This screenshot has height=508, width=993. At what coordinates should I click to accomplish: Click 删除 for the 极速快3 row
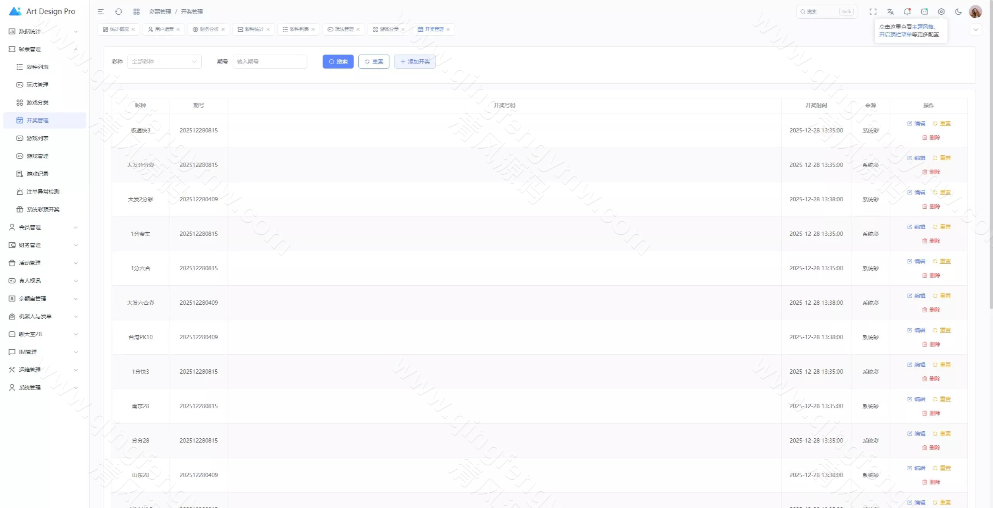point(931,137)
